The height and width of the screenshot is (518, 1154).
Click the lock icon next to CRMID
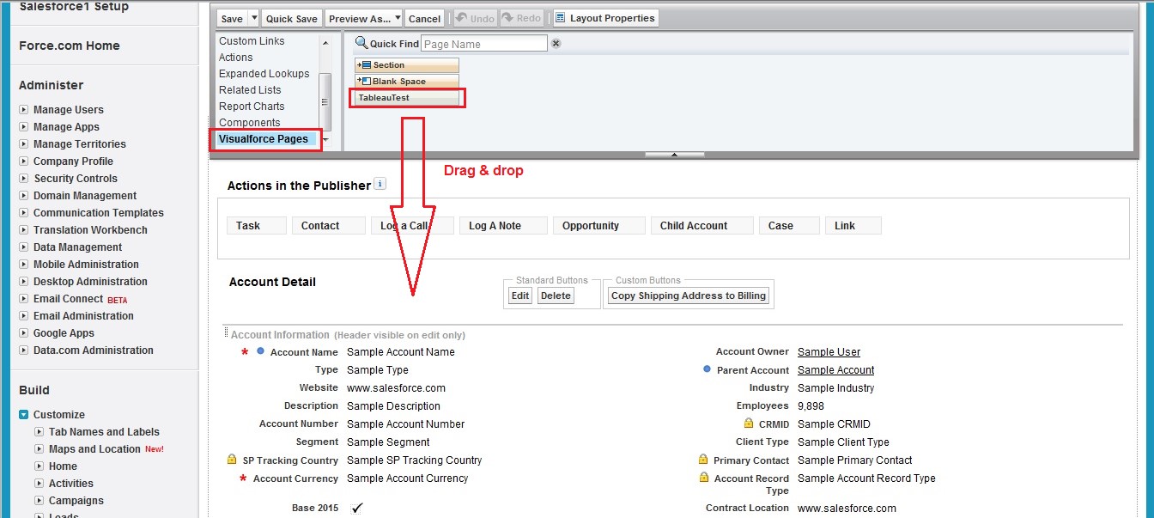[x=750, y=424]
